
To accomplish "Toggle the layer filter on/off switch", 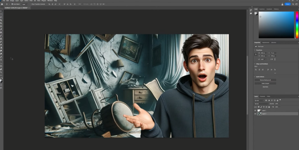I will point(280,100).
